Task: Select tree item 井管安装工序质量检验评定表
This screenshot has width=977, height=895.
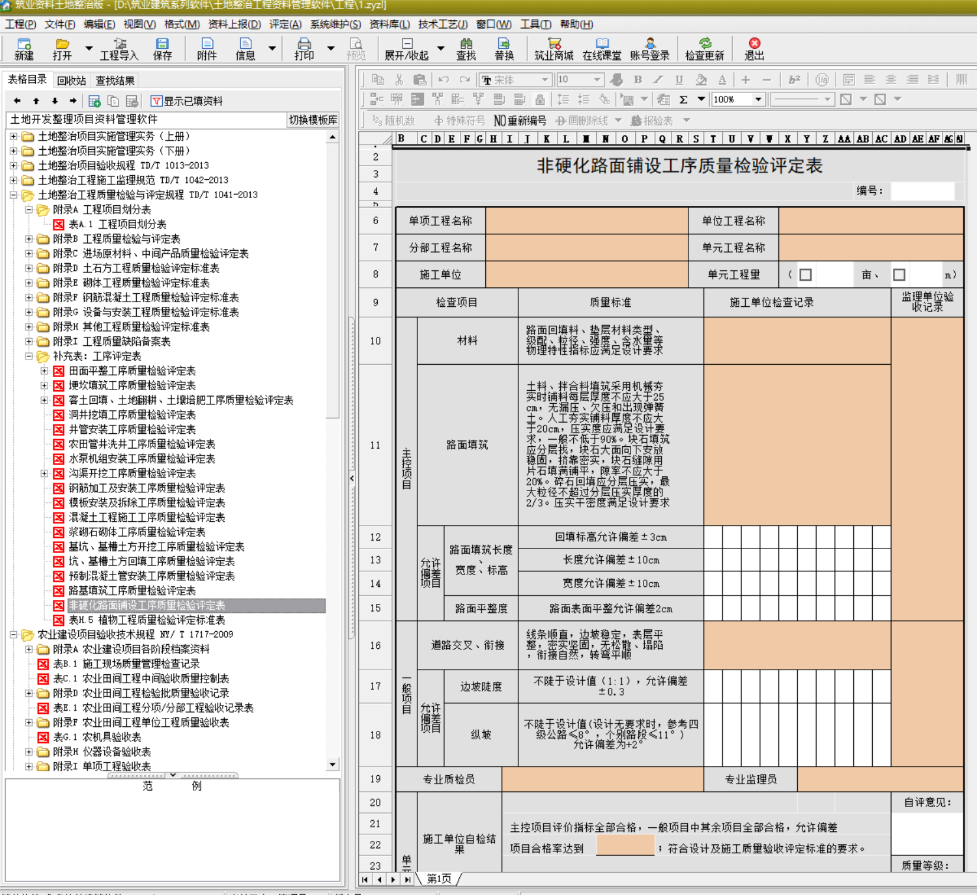Action: pos(132,430)
